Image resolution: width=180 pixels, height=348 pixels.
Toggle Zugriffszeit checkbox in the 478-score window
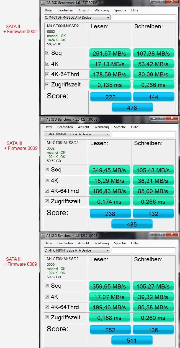click(x=47, y=84)
